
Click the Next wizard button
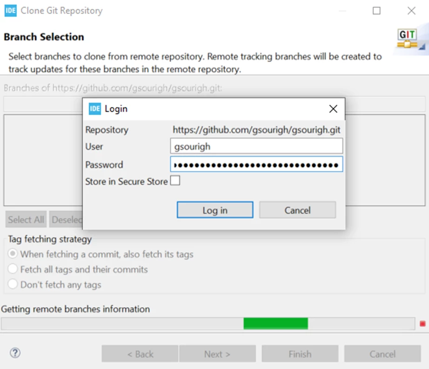coord(217,354)
